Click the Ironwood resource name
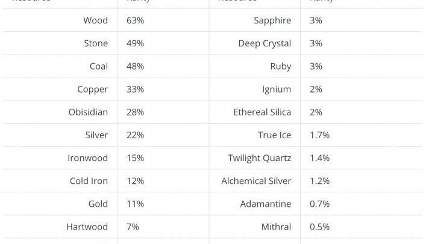Screen dimensions: 426x244 click(x=87, y=158)
